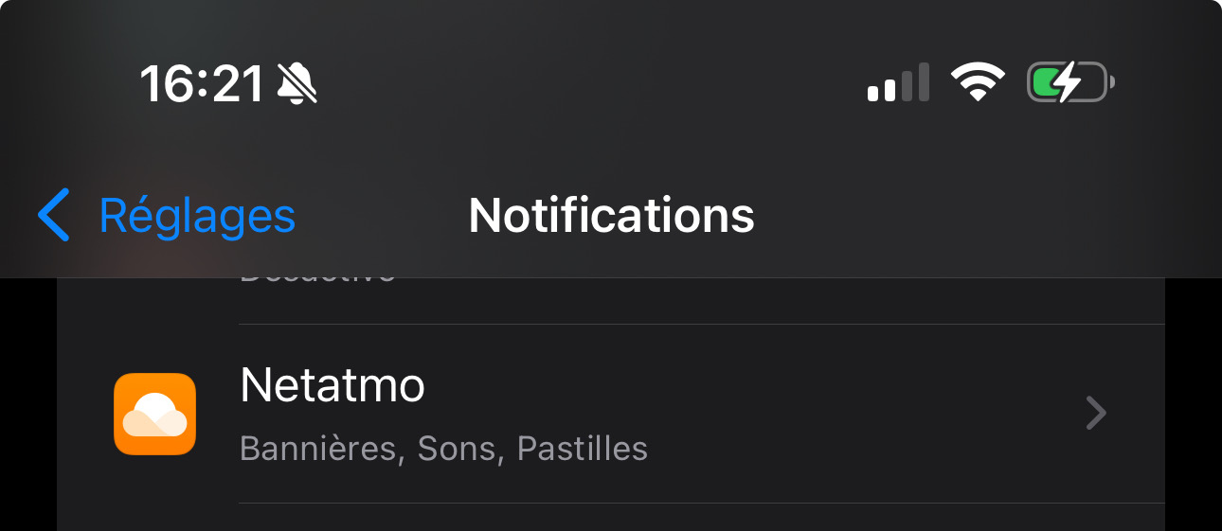The image size is (1222, 531).
Task: Tap the Notifications page title
Action: [611, 216]
